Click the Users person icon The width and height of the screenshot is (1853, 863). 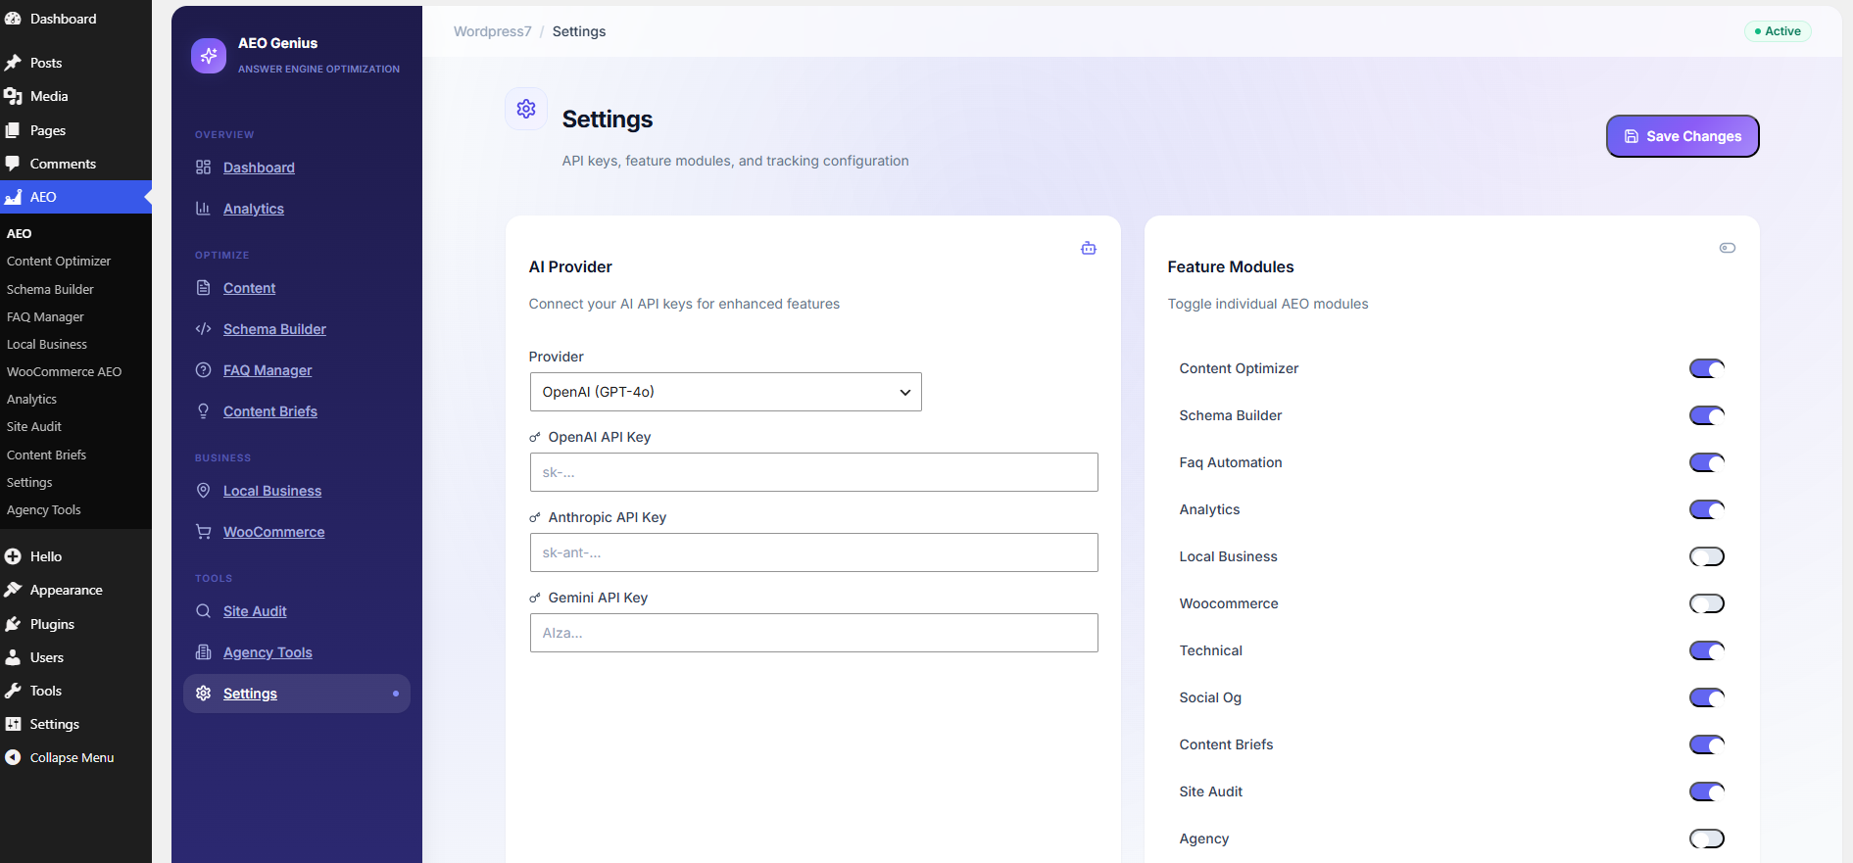coord(13,657)
